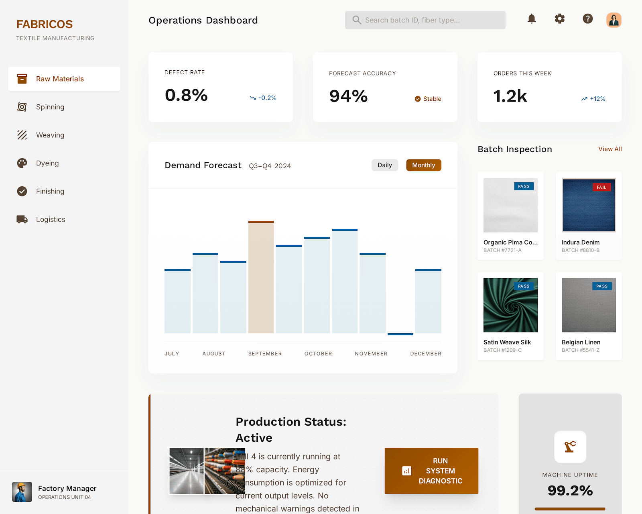Viewport: 642px width, 514px height.
Task: Select the Dyeing palette icon
Action: [x=22, y=163]
